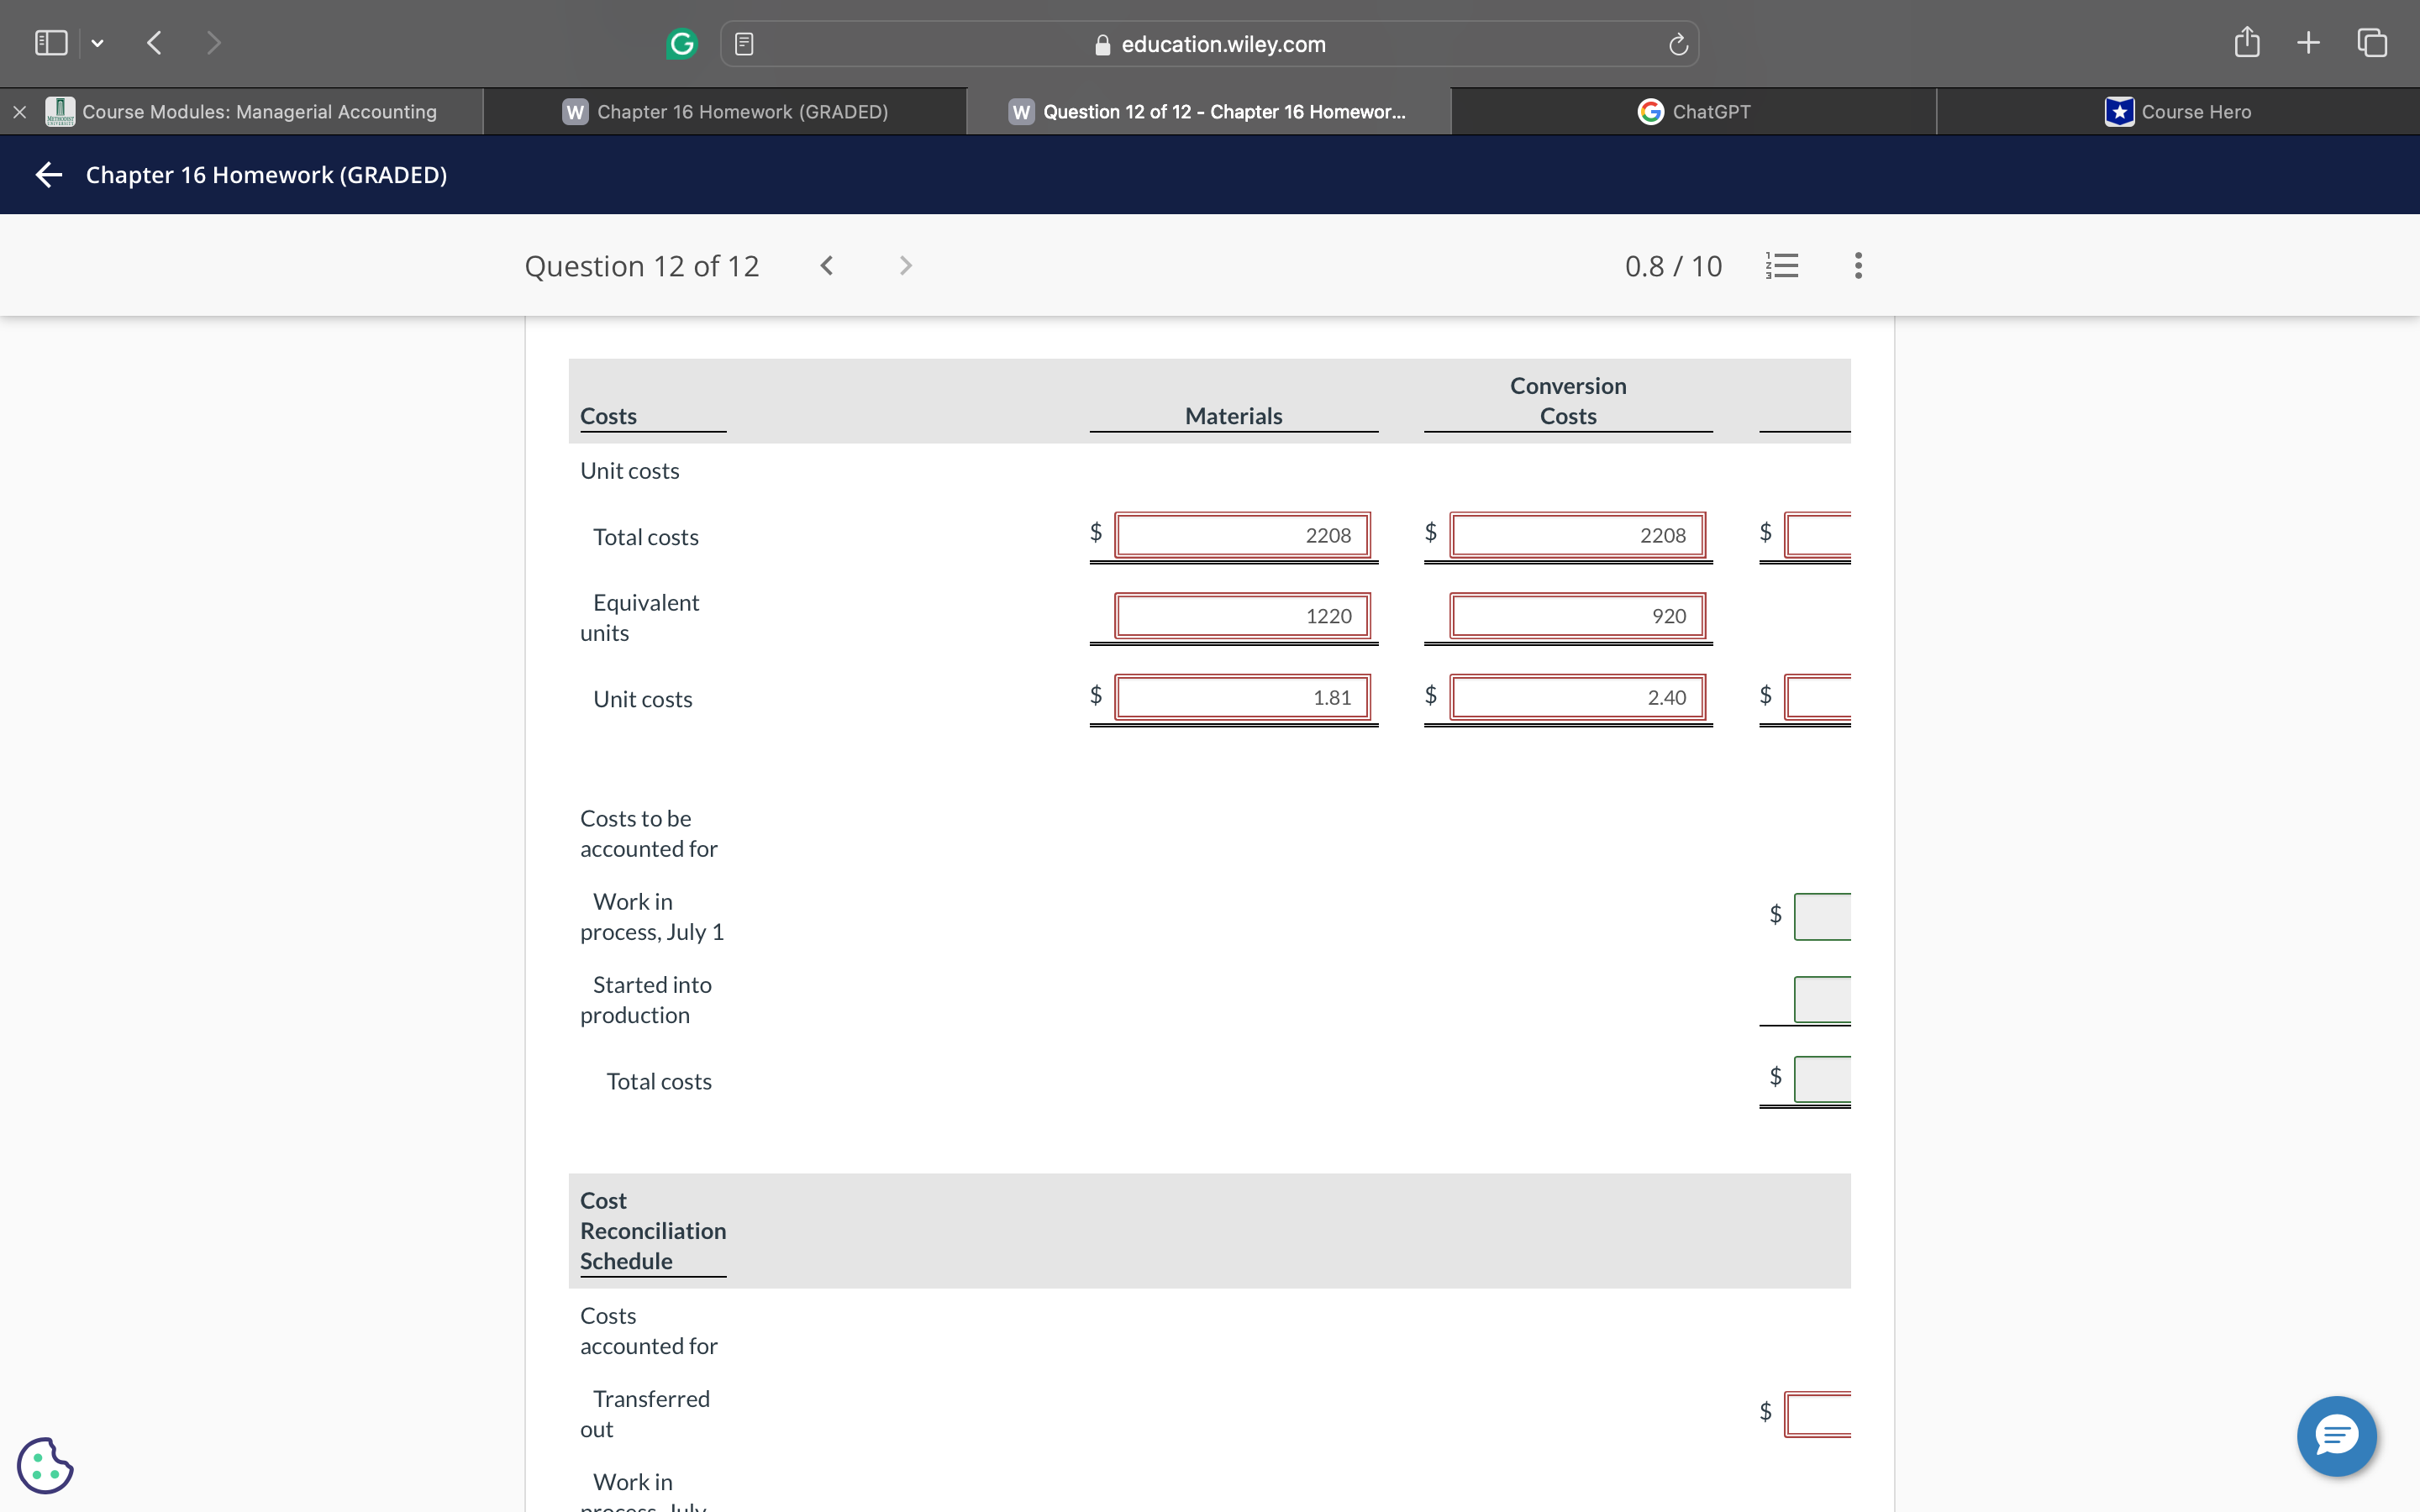Viewport: 2420px width, 1512px height.
Task: Click the Share icon in the Safari toolbar
Action: click(2246, 43)
